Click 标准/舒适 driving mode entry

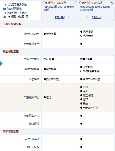tap(87, 95)
